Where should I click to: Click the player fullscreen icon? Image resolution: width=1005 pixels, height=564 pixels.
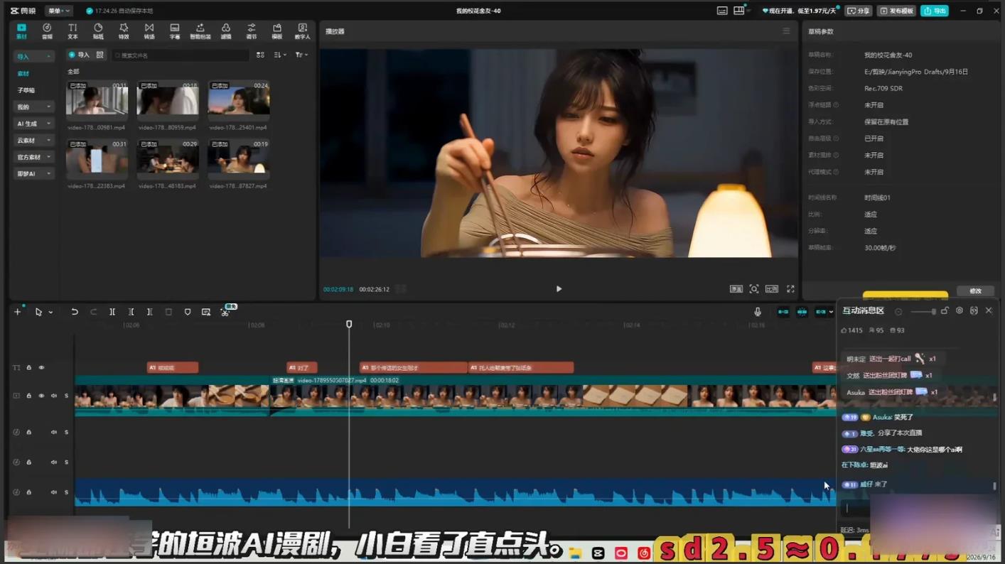pyautogui.click(x=790, y=289)
